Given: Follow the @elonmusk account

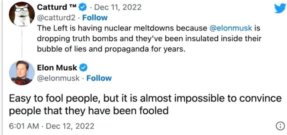Looking at the screenshot, I should click(99, 78).
